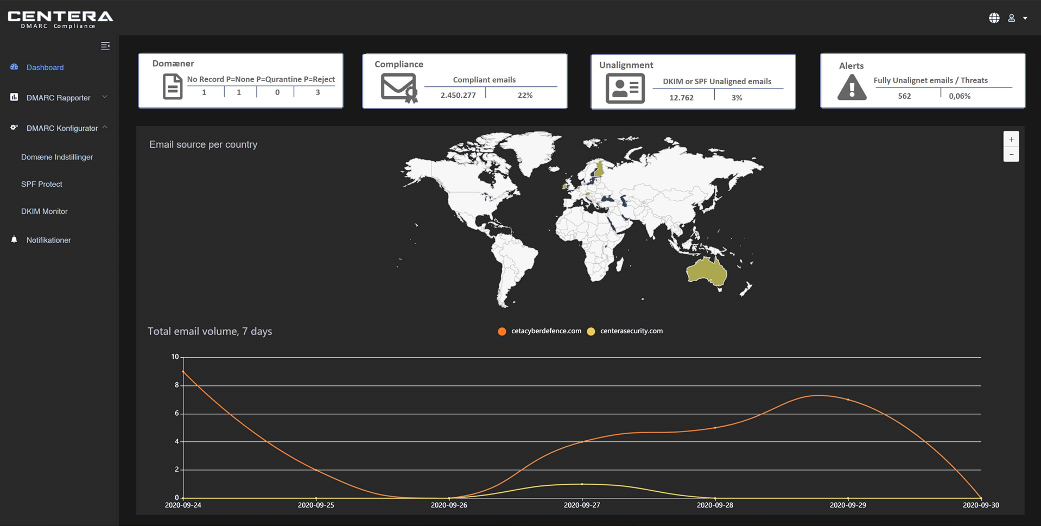This screenshot has height=526, width=1041.
Task: Collapse the DMARC Konfigurator submenu chevron
Action: (x=105, y=128)
